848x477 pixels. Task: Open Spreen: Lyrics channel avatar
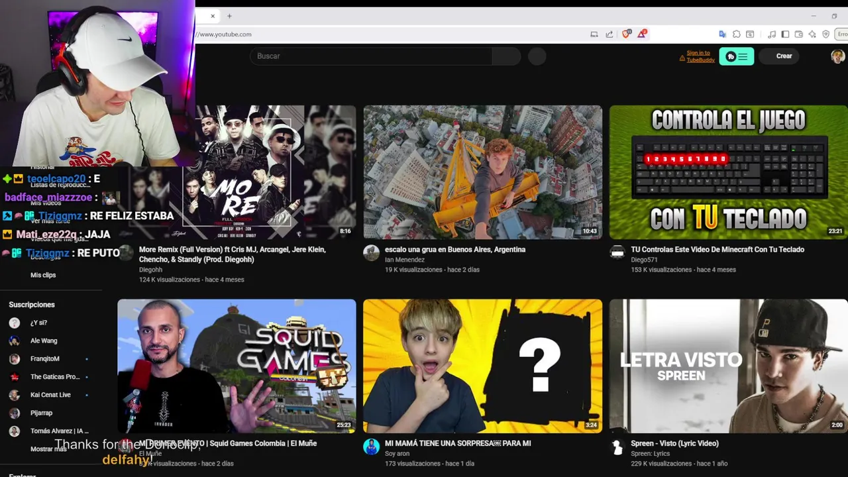pos(617,447)
